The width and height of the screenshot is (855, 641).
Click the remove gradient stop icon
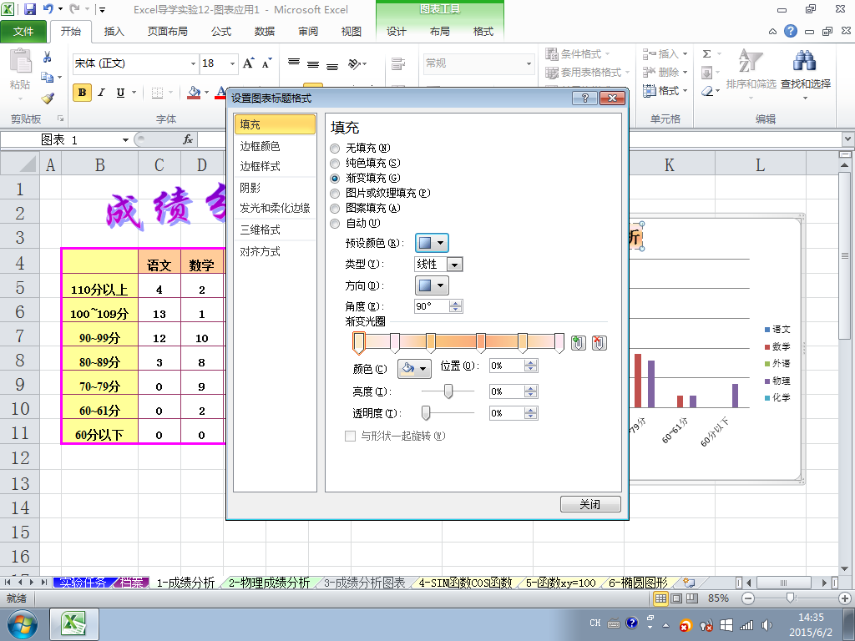[600, 343]
